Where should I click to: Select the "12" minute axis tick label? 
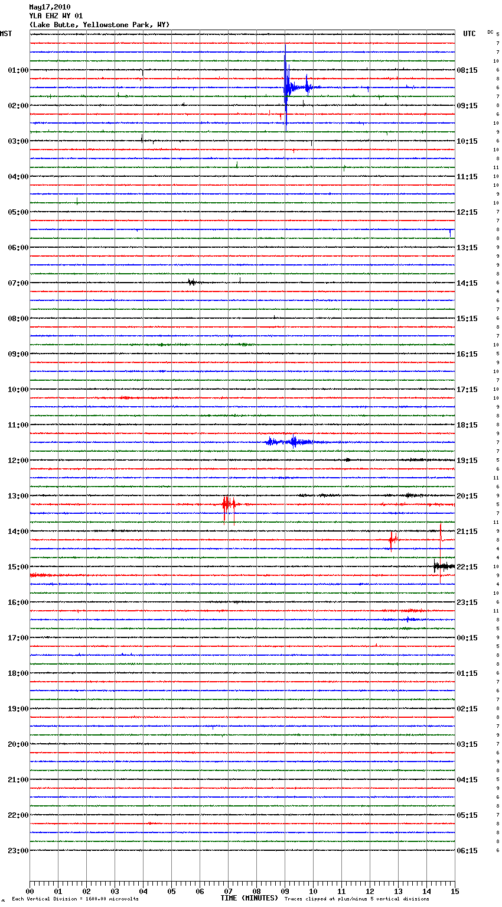tap(370, 891)
